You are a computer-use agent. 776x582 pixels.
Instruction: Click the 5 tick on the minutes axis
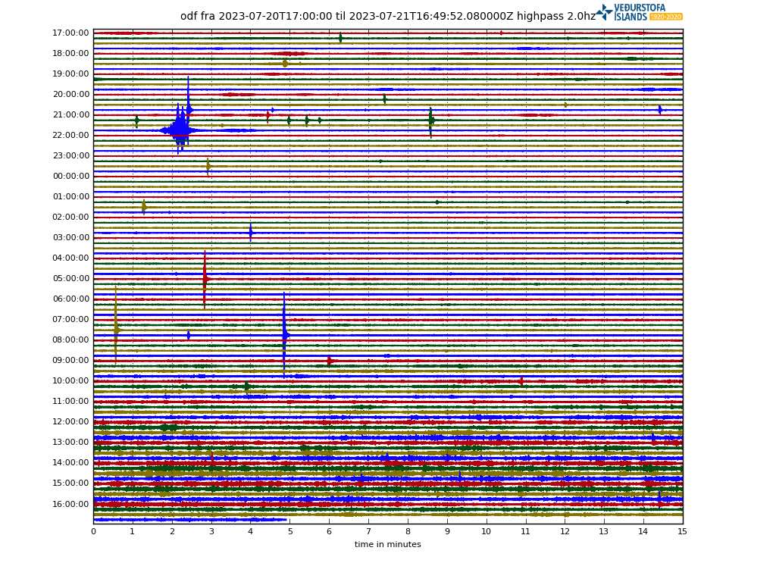pyautogui.click(x=289, y=532)
